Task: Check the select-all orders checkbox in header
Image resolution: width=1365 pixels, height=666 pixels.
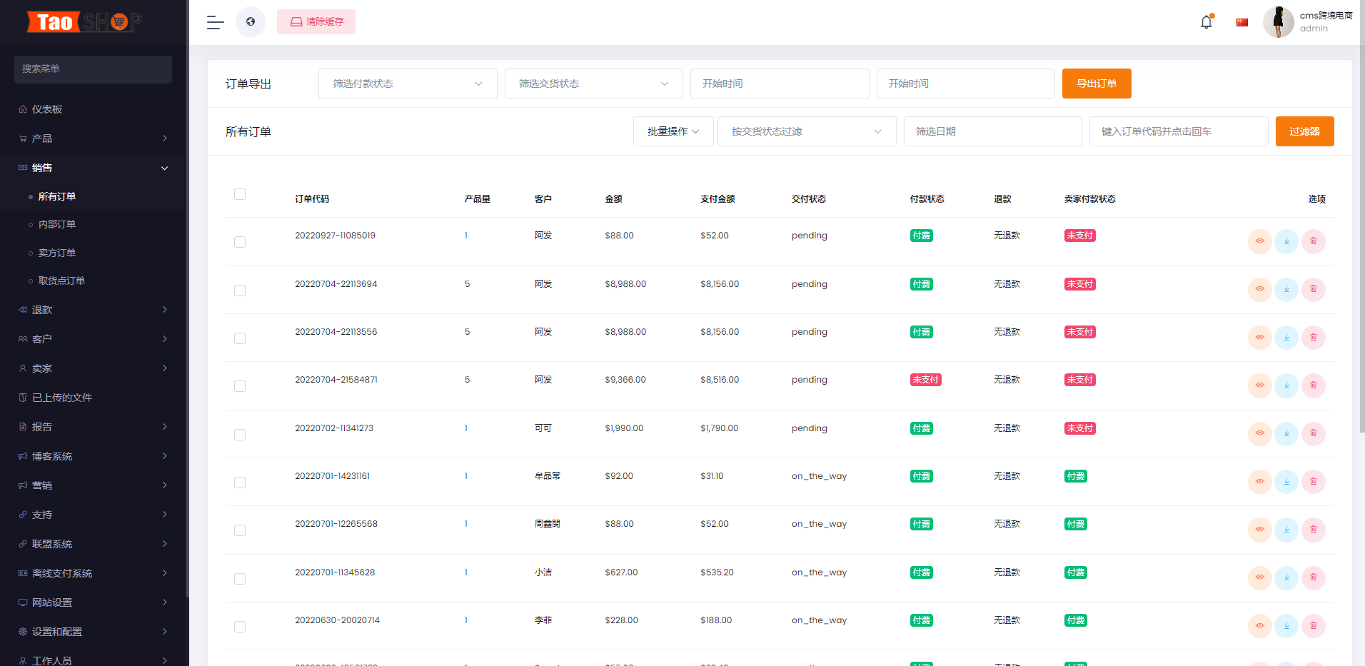Action: 239,193
